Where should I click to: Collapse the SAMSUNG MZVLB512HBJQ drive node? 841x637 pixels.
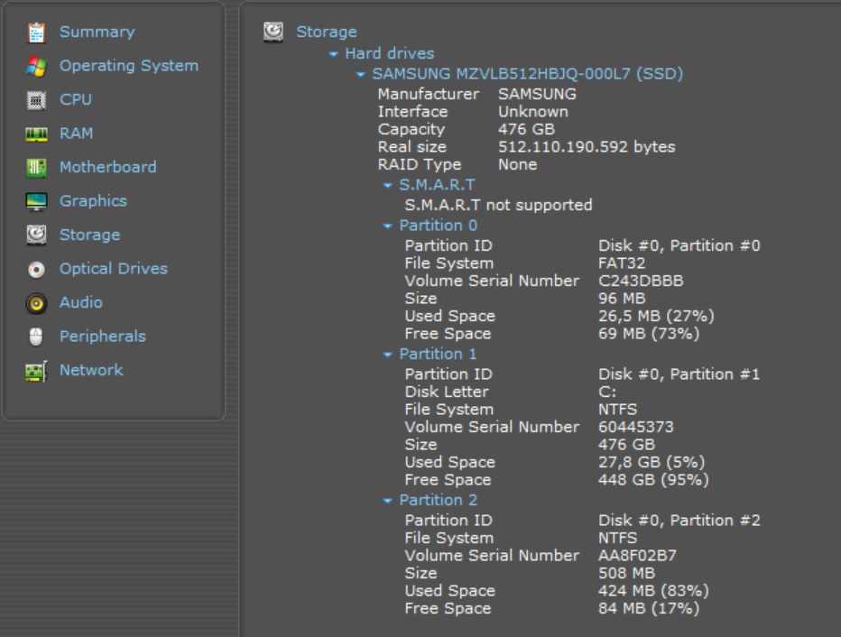click(361, 75)
